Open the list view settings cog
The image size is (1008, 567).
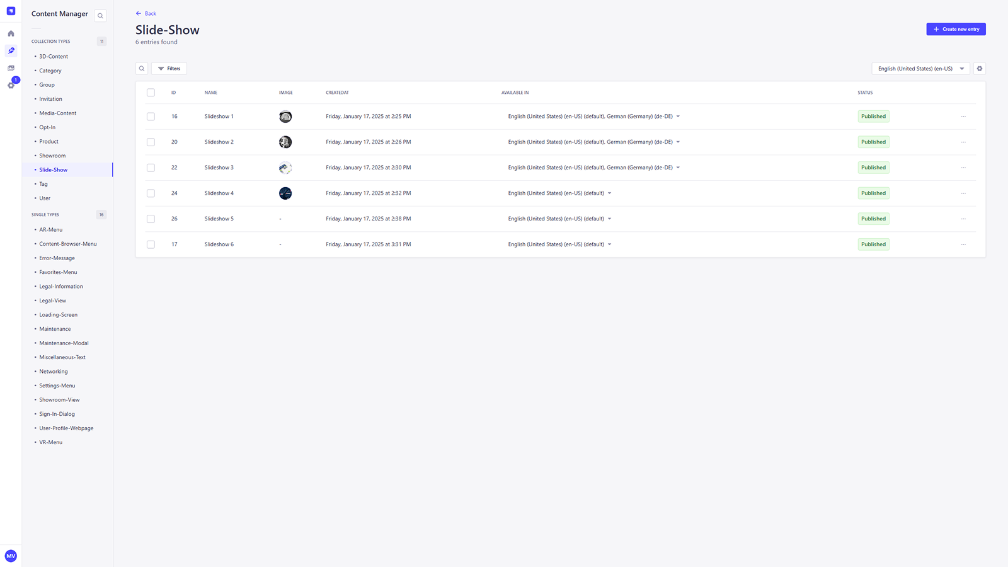(978, 68)
